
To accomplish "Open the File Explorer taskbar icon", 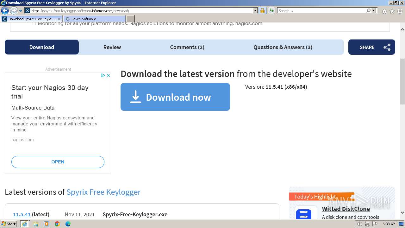I will click(36, 224).
